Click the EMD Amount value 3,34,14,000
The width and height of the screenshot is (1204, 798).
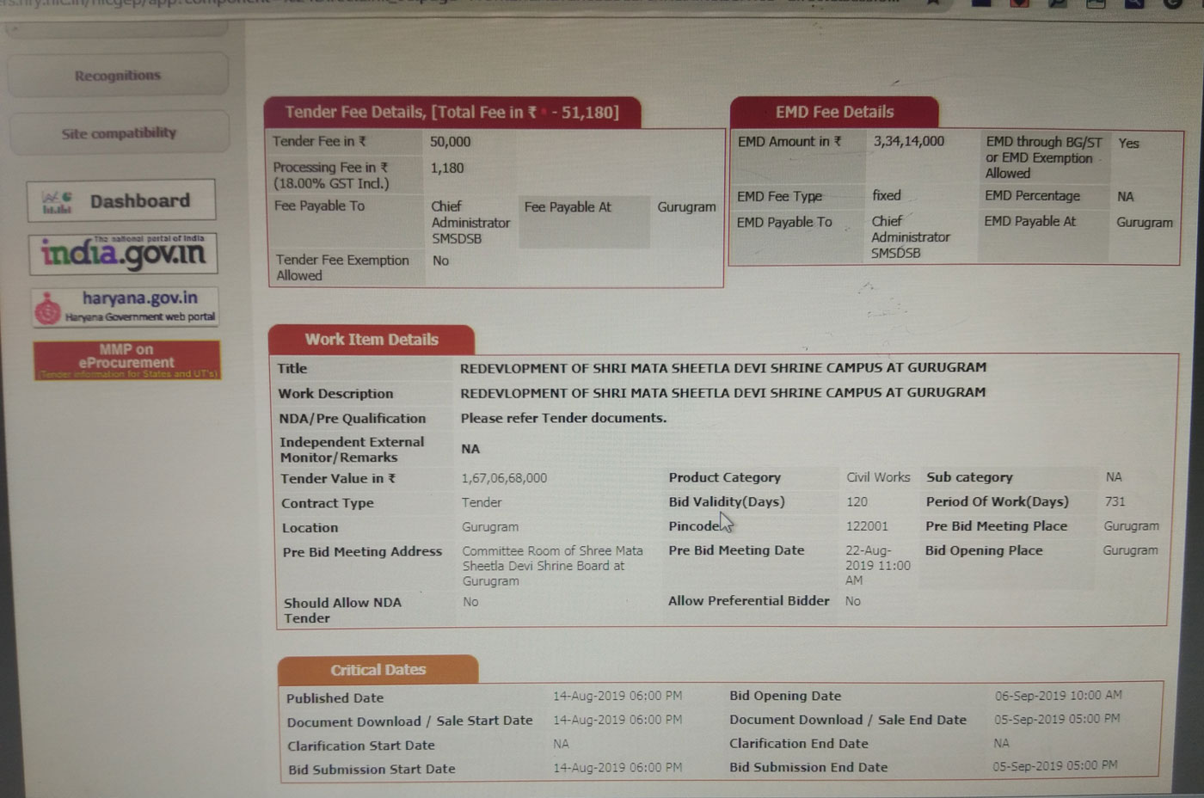pos(908,142)
